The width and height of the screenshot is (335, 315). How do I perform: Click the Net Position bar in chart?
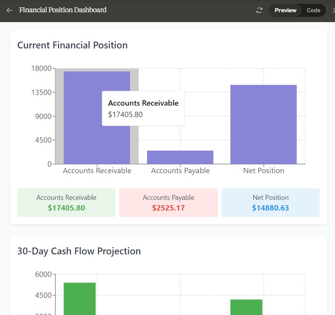264,124
